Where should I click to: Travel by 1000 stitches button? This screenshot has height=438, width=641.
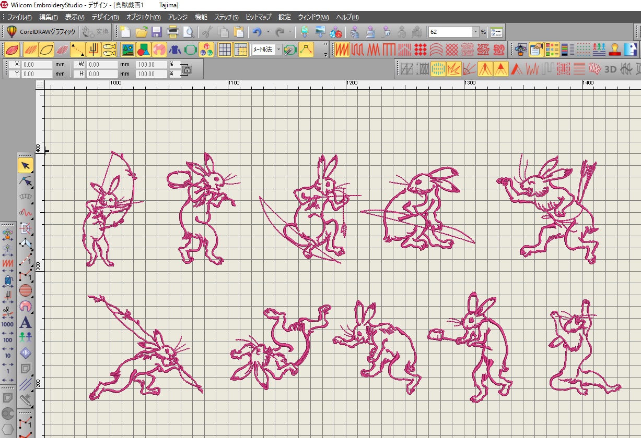[7, 323]
